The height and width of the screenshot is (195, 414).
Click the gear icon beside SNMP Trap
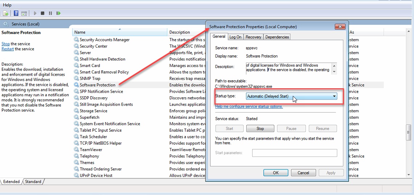[x=76, y=79]
